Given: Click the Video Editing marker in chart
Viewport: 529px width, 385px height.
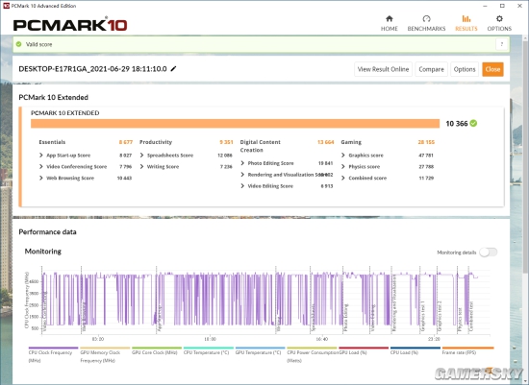Looking at the screenshot, I should pos(373,318).
